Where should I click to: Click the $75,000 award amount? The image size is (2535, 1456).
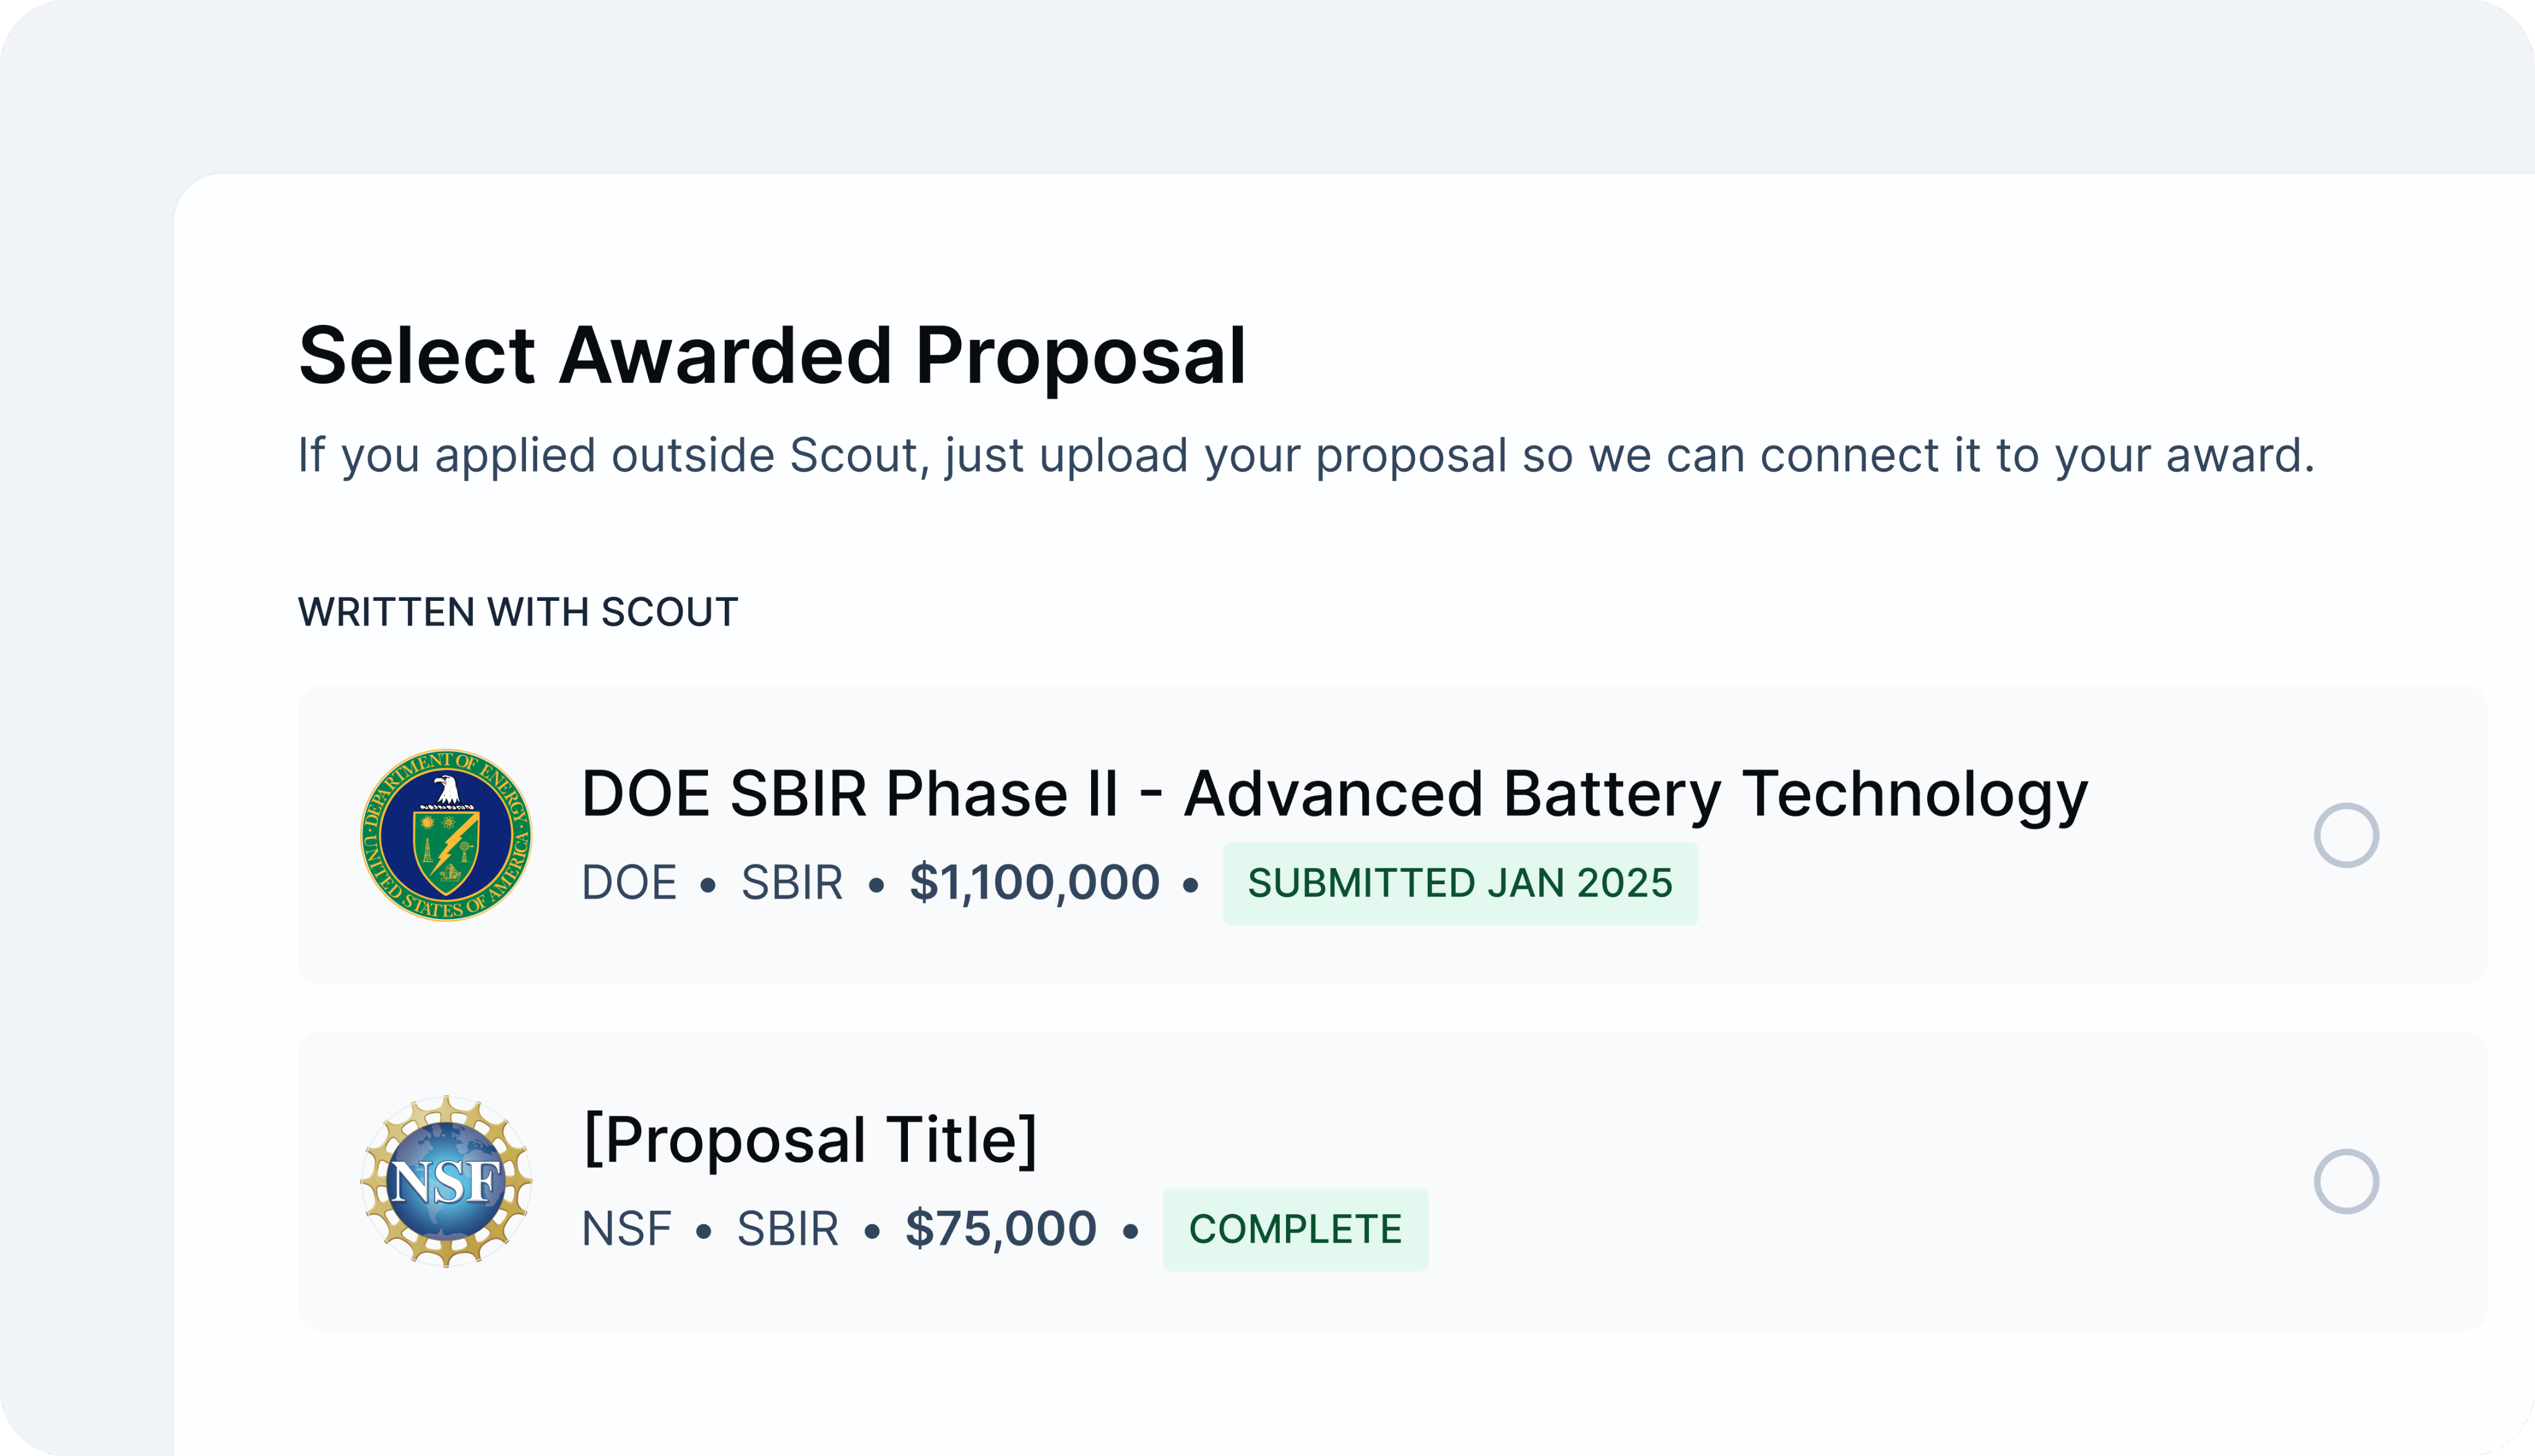click(1001, 1229)
